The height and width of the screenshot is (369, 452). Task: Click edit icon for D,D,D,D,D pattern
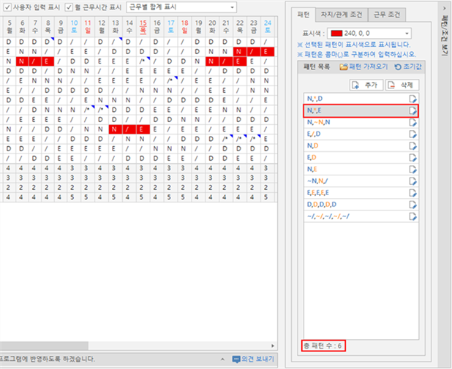click(413, 205)
